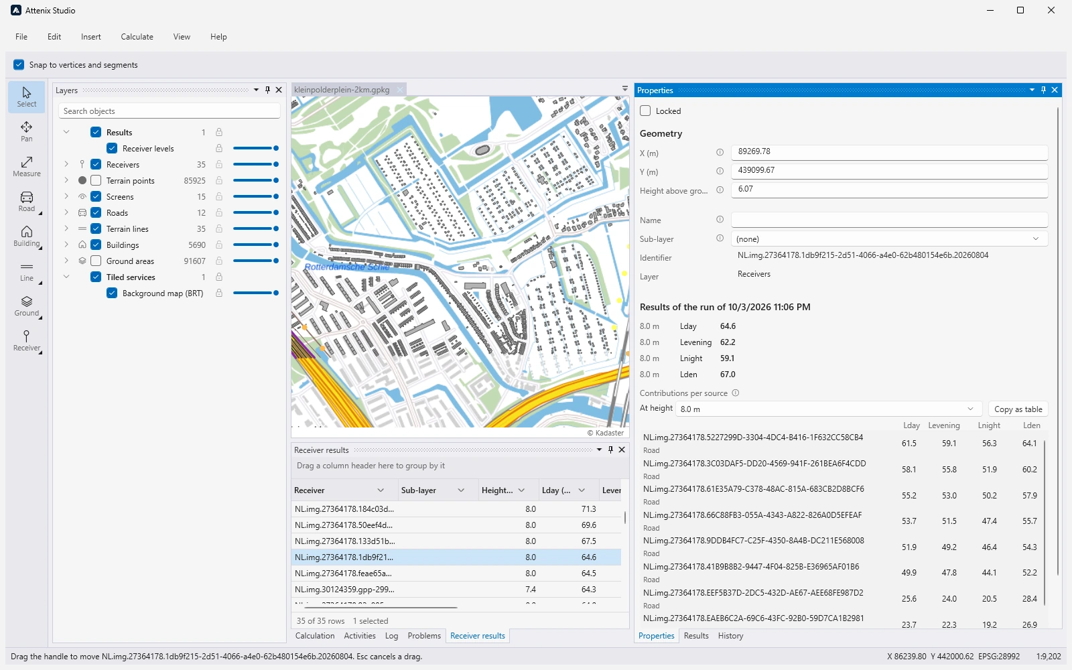Click Copy as table button

(1018, 409)
